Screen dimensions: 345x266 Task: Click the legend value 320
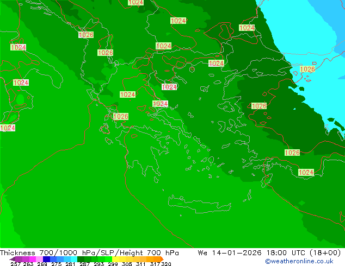(x=166, y=264)
